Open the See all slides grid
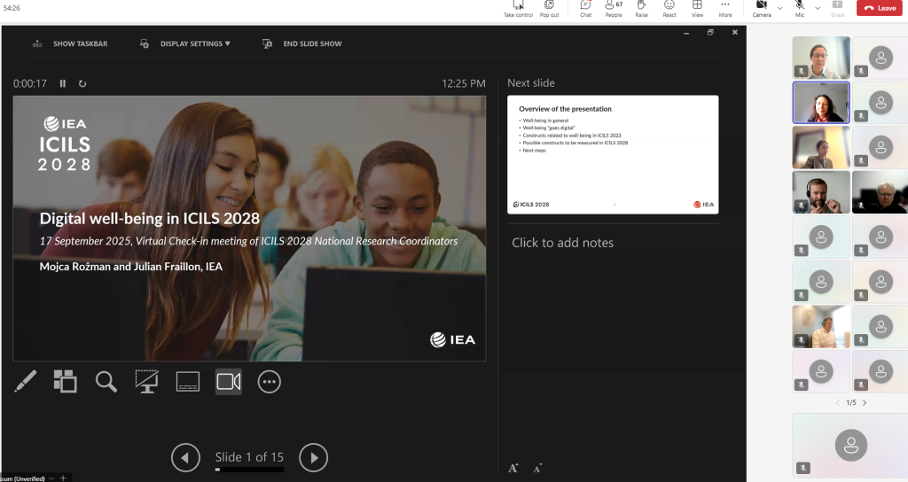 click(x=65, y=381)
